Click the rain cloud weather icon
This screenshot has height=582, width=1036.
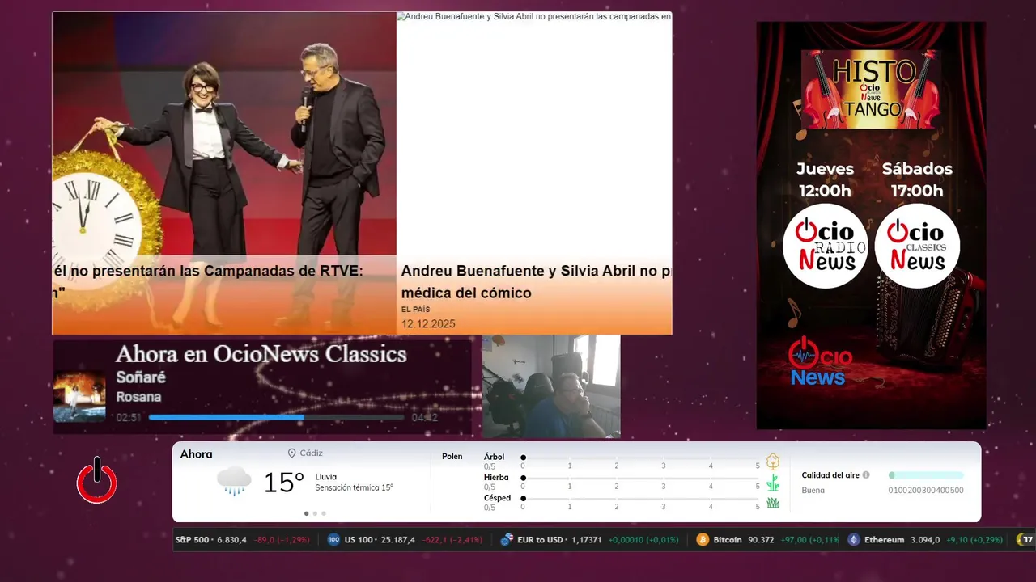(235, 481)
